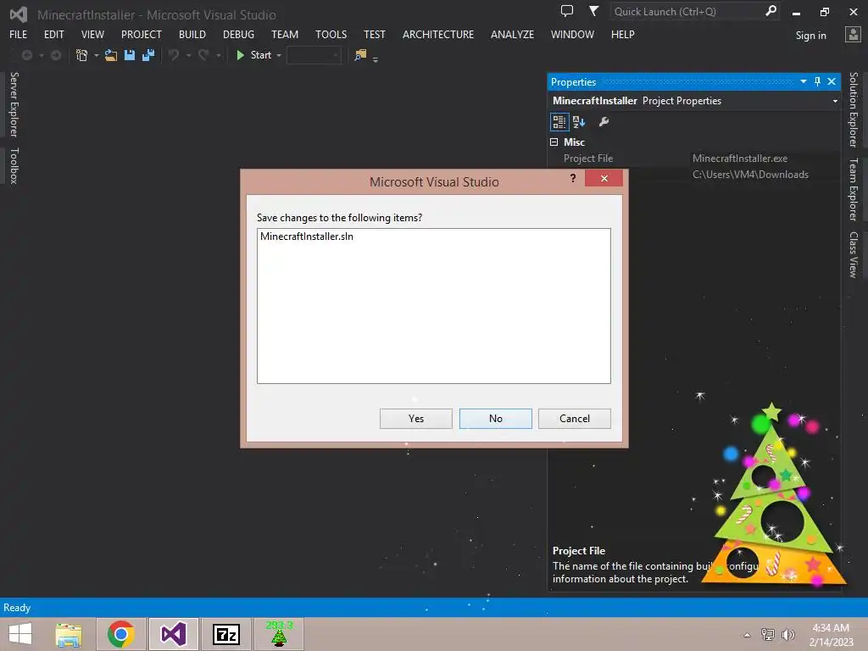Toggle Alphabetical sort in Properties panel
The image size is (868, 651).
pyautogui.click(x=579, y=122)
